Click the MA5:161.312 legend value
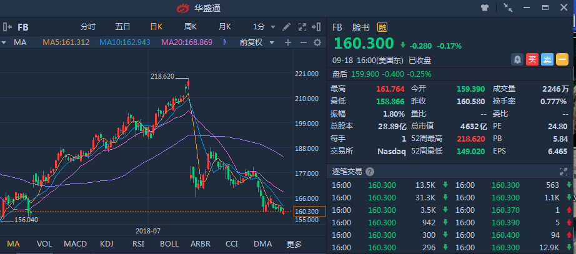The height and width of the screenshot is (254, 576). pos(66,42)
